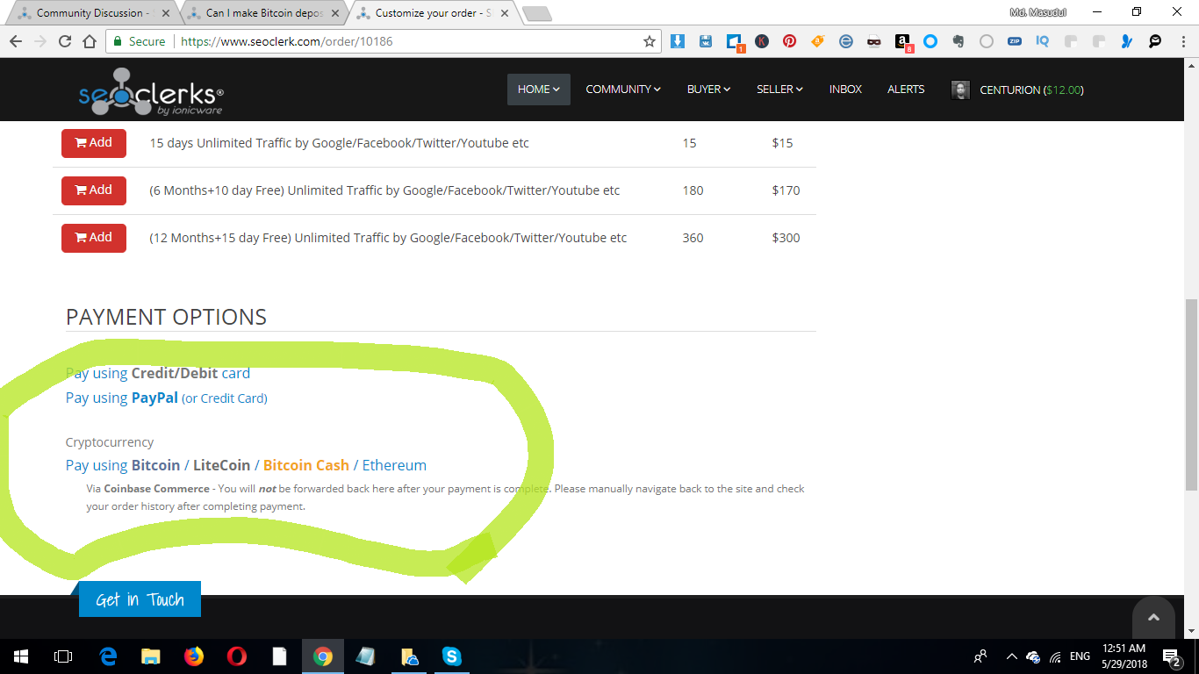Click the taskbar clock showing 12:51 AM
Image resolution: width=1199 pixels, height=674 pixels.
pyautogui.click(x=1125, y=656)
